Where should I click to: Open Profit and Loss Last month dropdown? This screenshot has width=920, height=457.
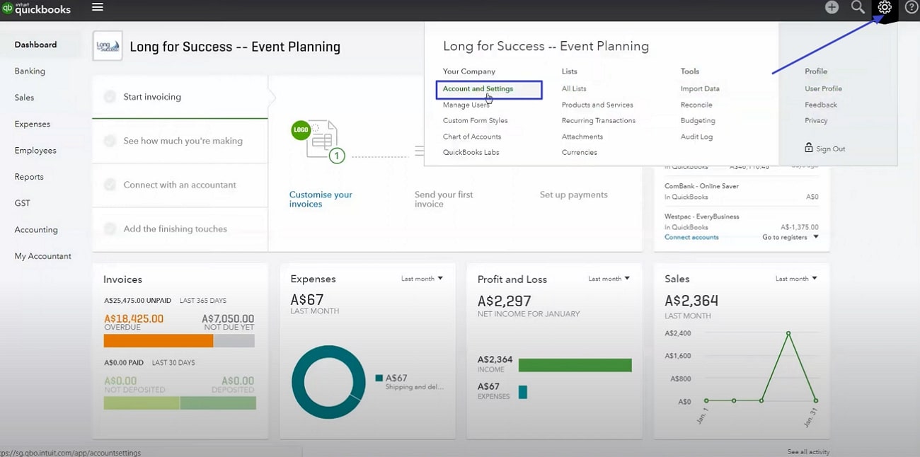pyautogui.click(x=609, y=279)
